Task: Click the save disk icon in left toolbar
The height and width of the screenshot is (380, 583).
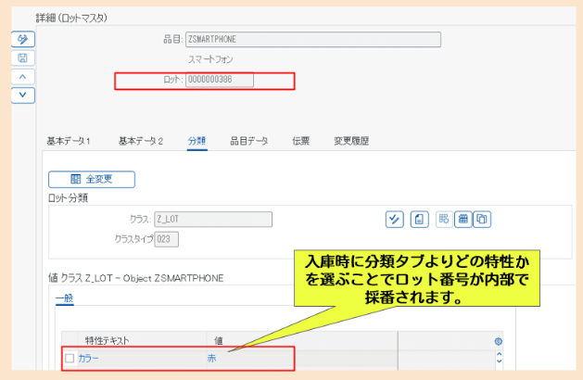Action: coord(22,57)
